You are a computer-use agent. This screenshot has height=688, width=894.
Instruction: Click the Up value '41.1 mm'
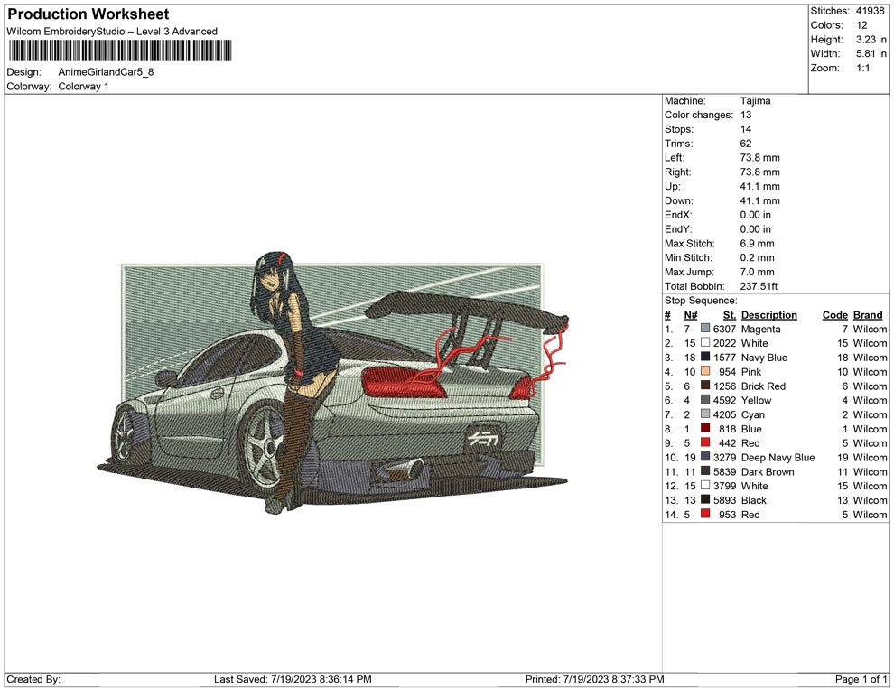pyautogui.click(x=760, y=186)
